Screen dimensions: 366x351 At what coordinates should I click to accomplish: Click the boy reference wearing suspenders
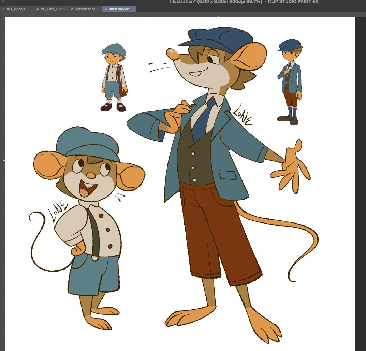[x=115, y=78]
